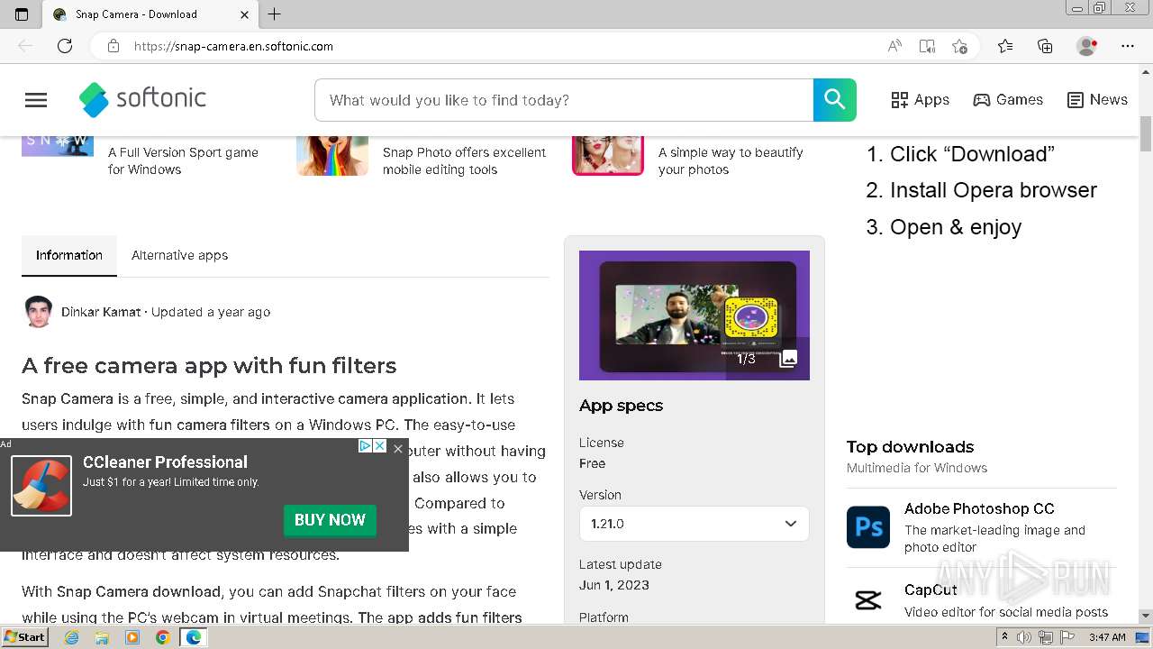Click the page vertical scrollbar thumb

(x=1146, y=134)
